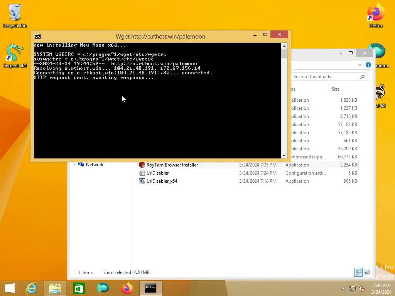
Task: Maximize the Downloads Explorer window
Action: (x=350, y=53)
